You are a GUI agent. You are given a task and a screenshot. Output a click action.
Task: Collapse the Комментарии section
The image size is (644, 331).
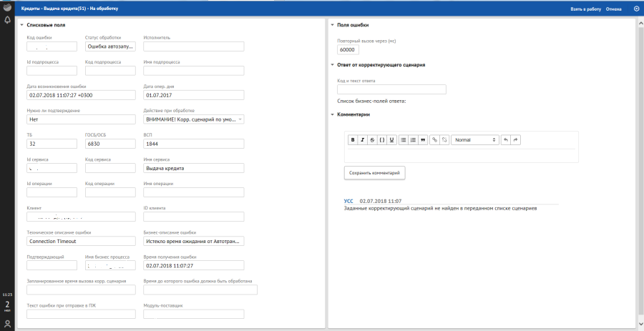[333, 114]
